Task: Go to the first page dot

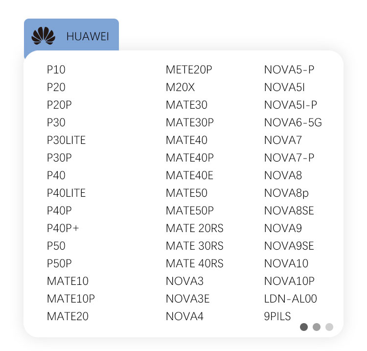Action: 304,327
